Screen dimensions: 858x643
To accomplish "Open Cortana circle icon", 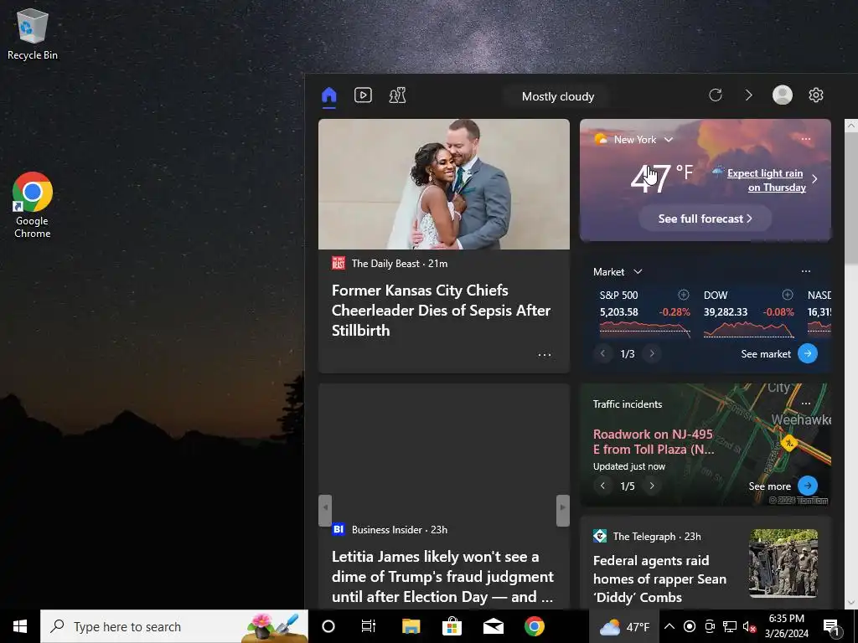I will pyautogui.click(x=328, y=626).
